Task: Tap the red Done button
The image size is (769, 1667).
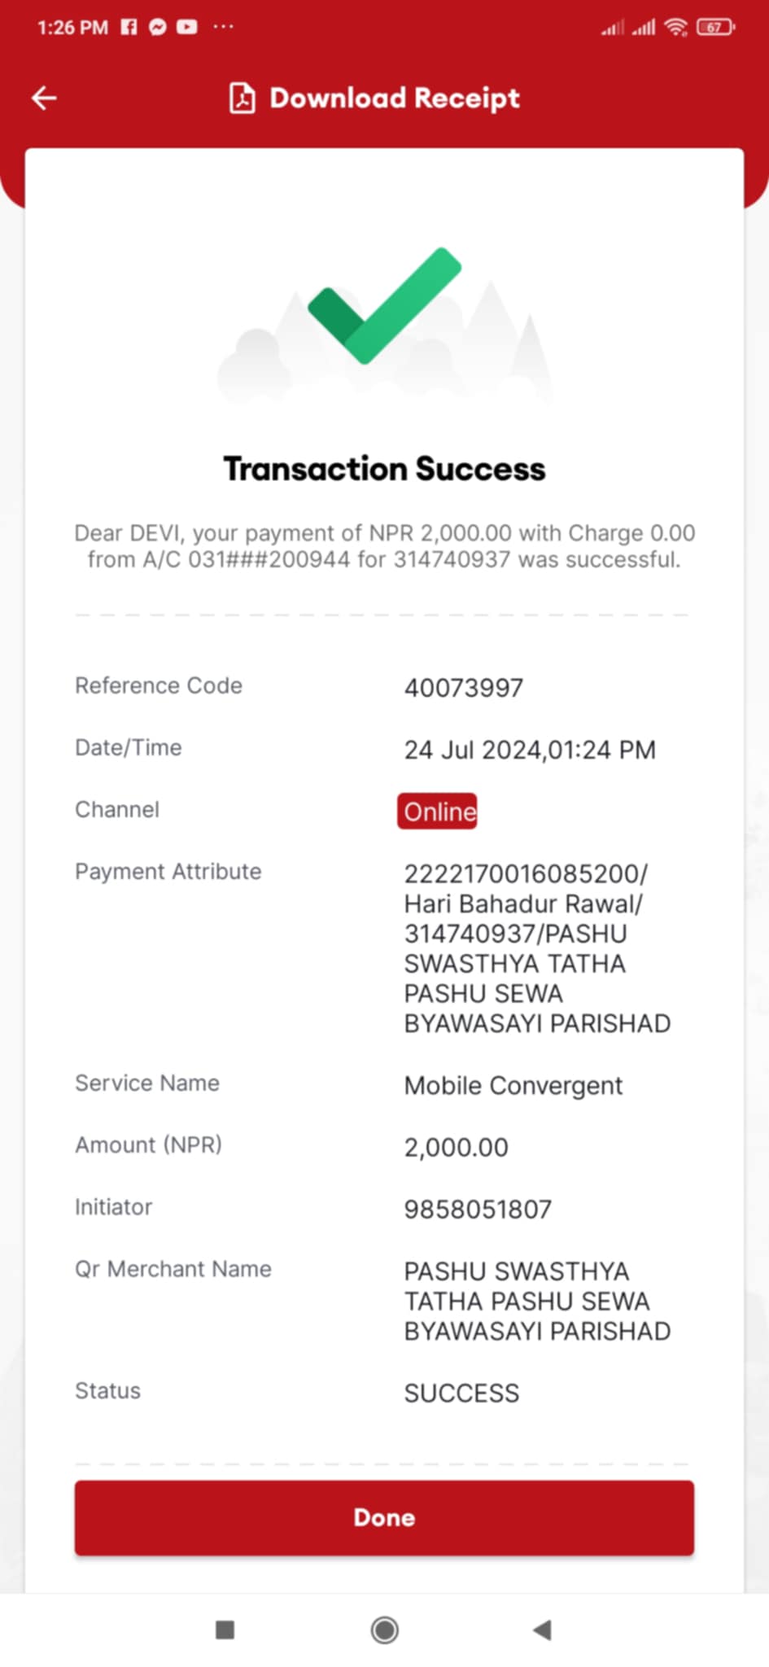Action: pyautogui.click(x=384, y=1517)
